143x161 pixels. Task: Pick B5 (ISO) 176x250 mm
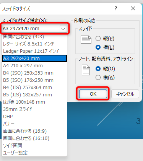coord(34,80)
